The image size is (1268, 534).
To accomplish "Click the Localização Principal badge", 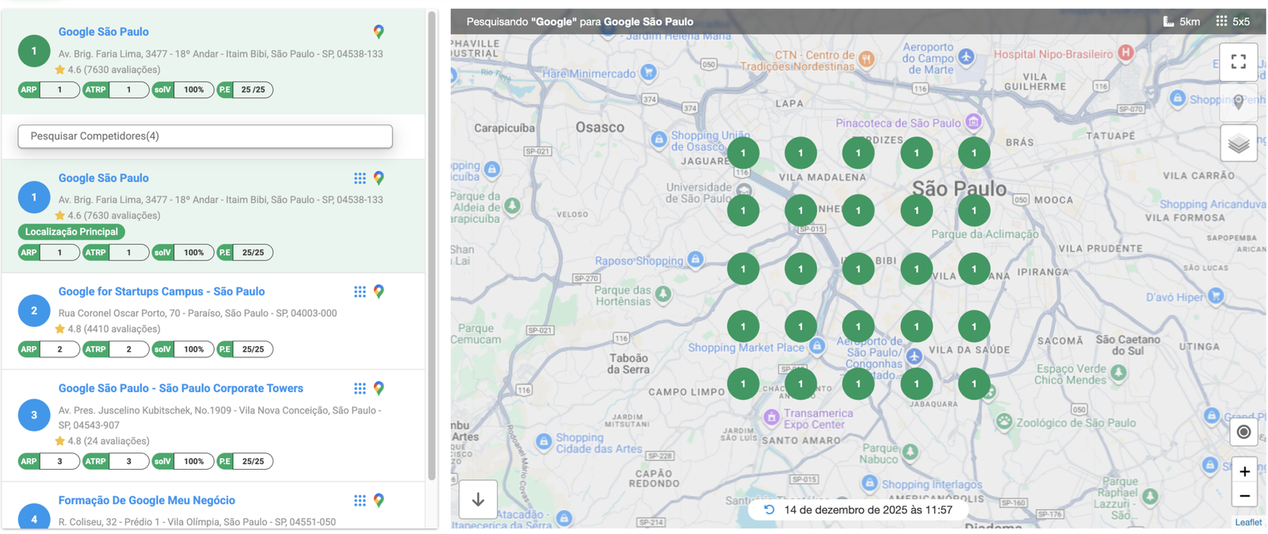I will (71, 232).
